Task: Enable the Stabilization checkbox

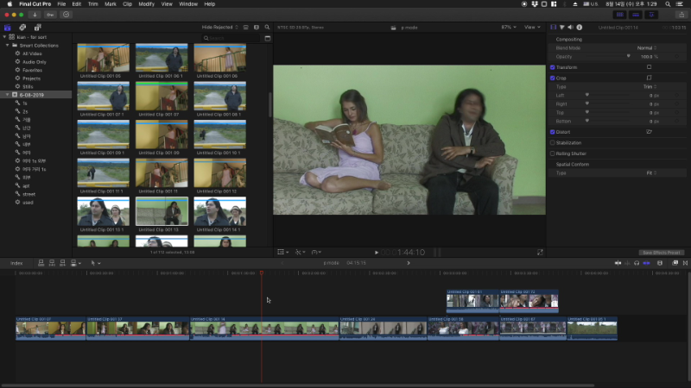Action: tap(553, 142)
